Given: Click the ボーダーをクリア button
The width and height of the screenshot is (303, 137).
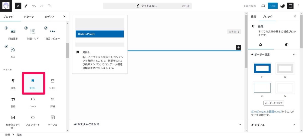Looking at the screenshot, I should pyautogui.click(x=274, y=103).
